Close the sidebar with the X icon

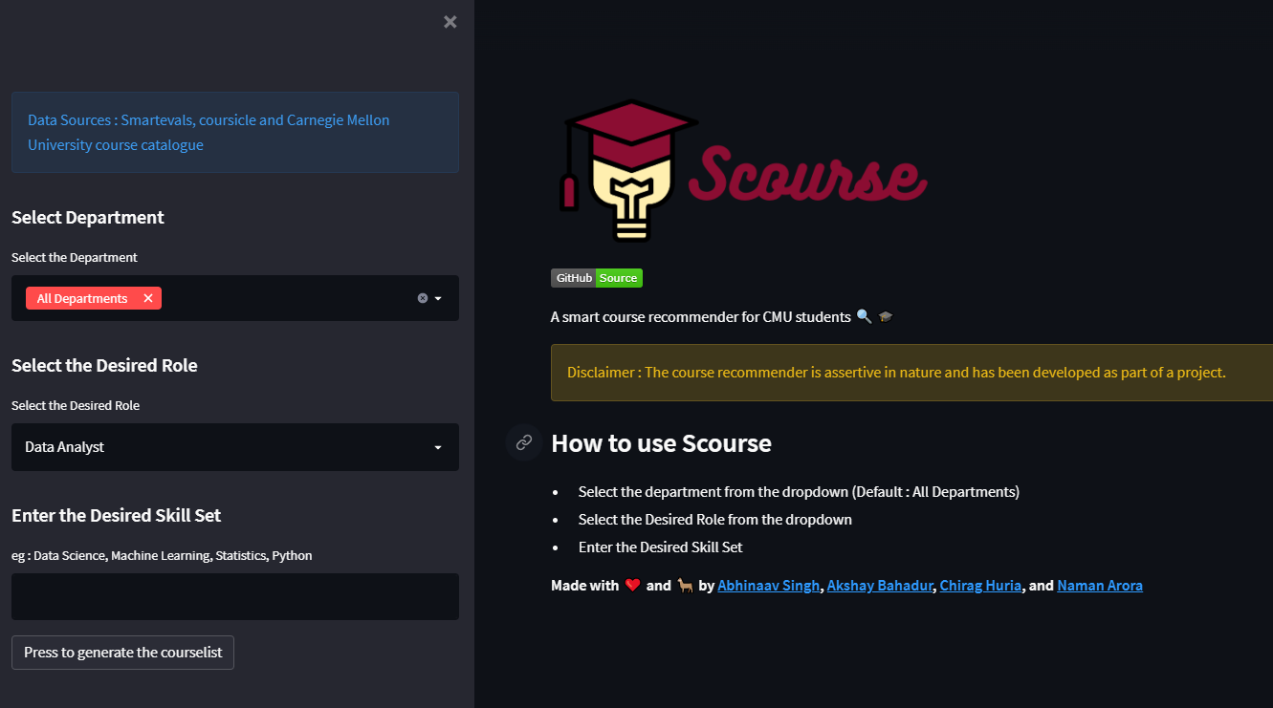click(x=450, y=22)
